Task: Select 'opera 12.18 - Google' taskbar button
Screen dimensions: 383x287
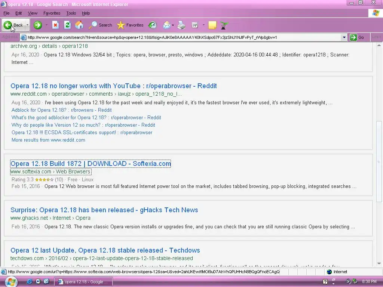Action: click(x=83, y=282)
